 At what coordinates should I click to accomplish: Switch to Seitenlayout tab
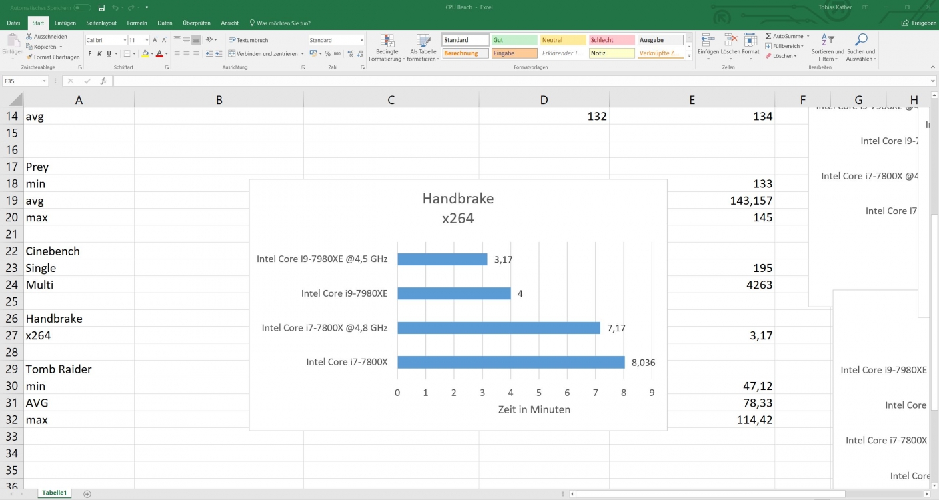[101, 23]
